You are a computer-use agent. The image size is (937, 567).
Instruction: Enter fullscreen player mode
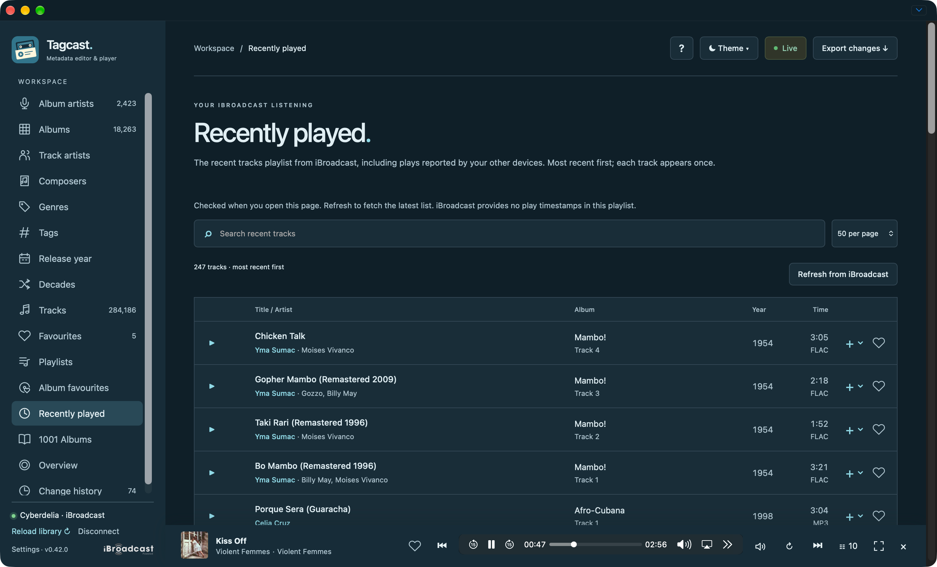[879, 546]
